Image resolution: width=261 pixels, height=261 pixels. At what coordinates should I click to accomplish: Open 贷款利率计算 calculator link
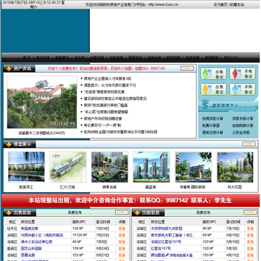pos(243,119)
